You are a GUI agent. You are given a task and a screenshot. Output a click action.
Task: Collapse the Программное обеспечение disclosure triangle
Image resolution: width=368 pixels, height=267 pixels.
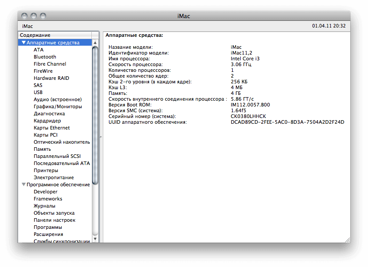[x=23, y=185]
